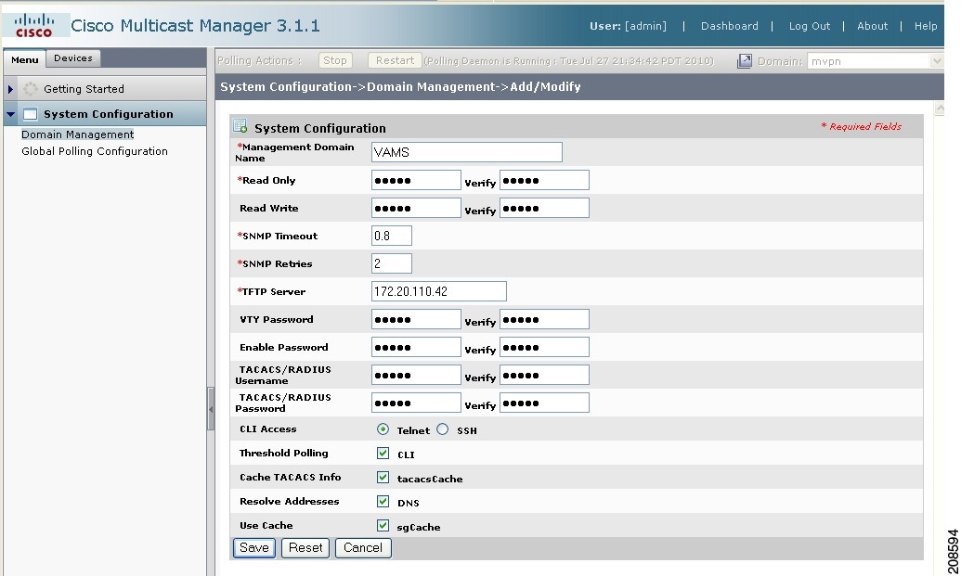Click the breadcrumb System Configuration->Domain Management->Add/Modify
Viewport: 961px width, 576px height.
400,86
